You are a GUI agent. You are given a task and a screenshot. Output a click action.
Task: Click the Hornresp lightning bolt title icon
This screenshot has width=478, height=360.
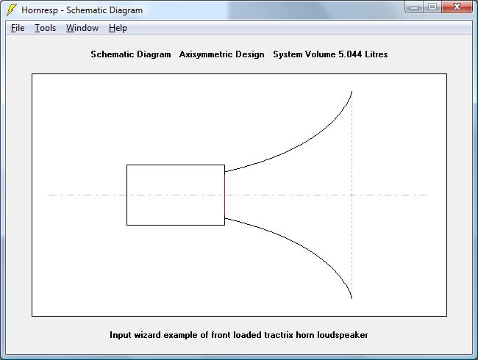[x=12, y=10]
